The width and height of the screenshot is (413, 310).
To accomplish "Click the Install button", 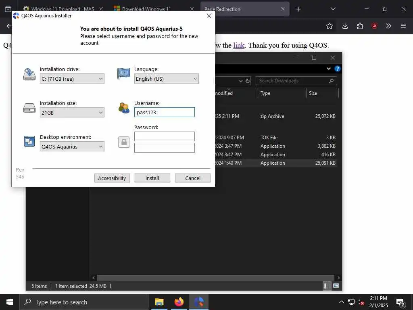I will 152,178.
